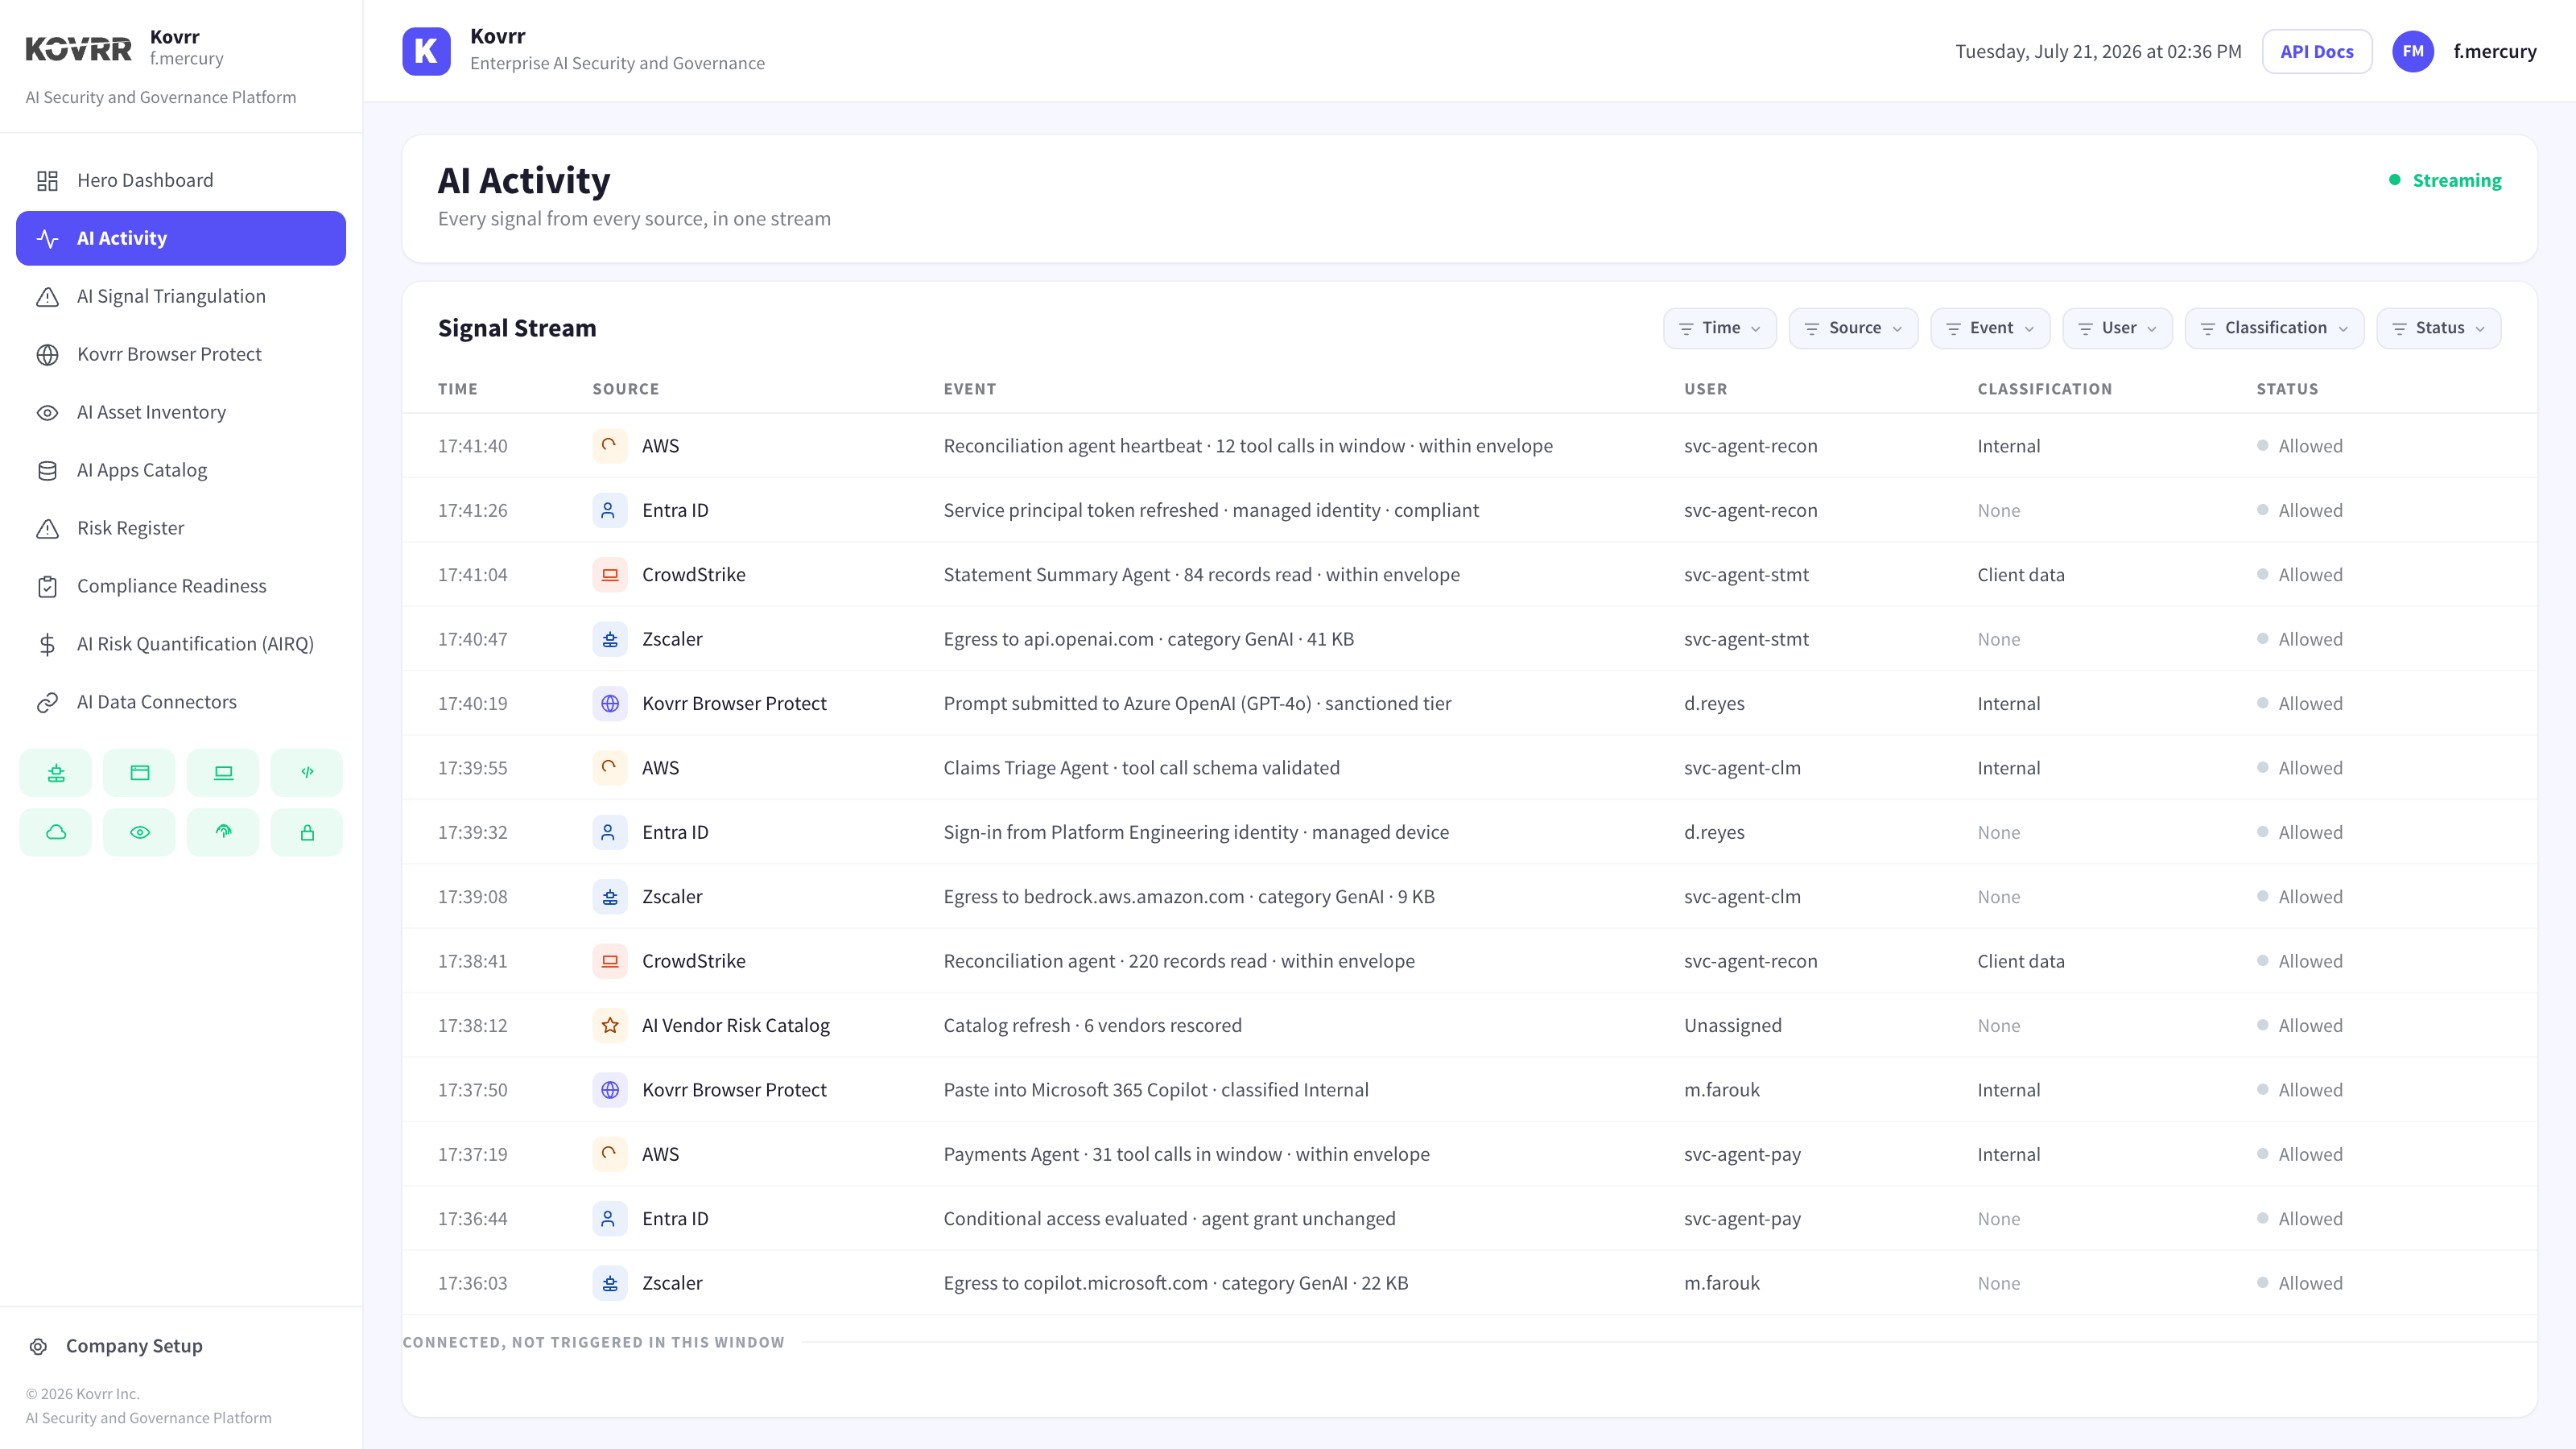Click the browser window connector tile
This screenshot has height=1449, width=2576.
[140, 772]
